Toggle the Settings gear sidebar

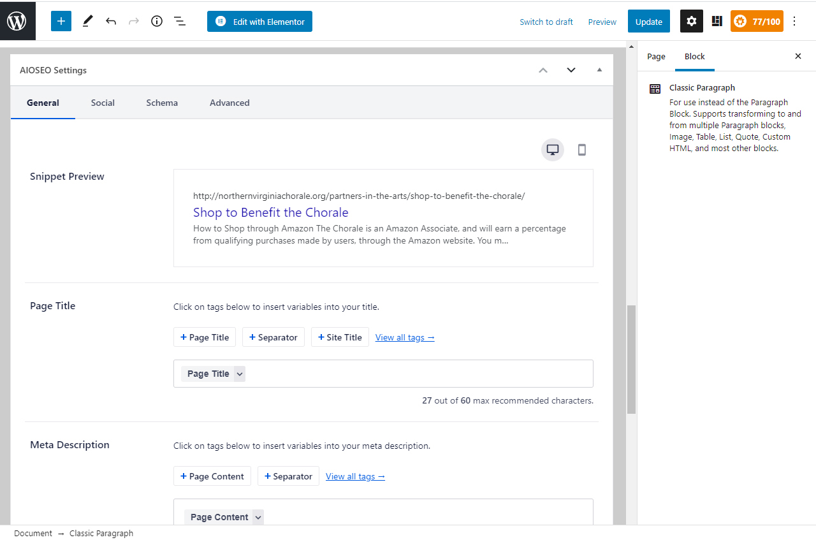pos(692,21)
